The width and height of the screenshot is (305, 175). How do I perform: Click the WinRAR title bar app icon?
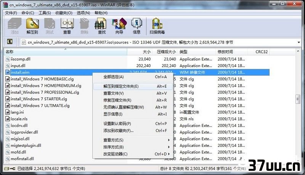point(6,5)
